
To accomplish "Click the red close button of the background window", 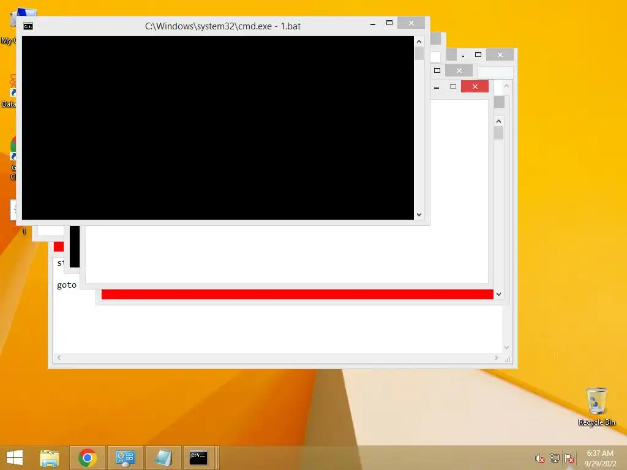I will tap(475, 86).
